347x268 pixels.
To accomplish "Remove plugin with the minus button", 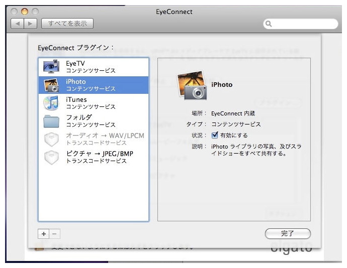I will pyautogui.click(x=55, y=233).
